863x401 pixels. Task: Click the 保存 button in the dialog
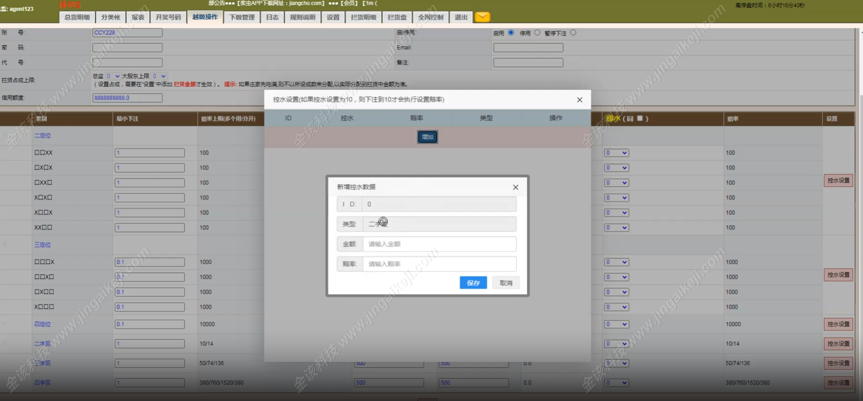[473, 283]
